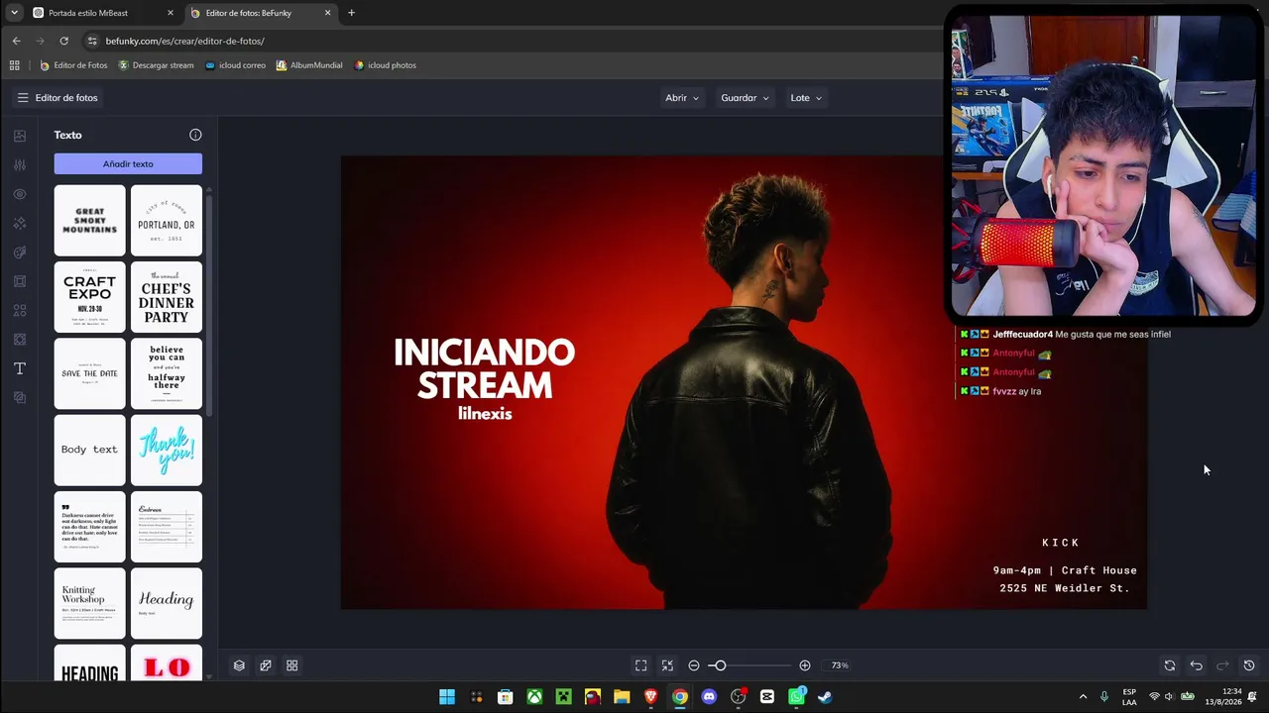Undo the last edit
Image resolution: width=1269 pixels, height=713 pixels.
[1197, 665]
